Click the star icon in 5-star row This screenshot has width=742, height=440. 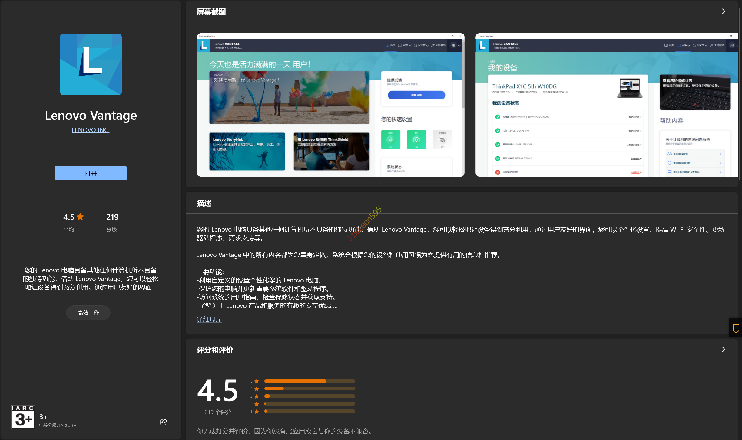(257, 381)
